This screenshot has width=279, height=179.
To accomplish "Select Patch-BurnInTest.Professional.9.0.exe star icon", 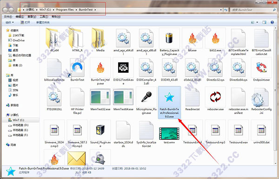I will (x=169, y=97).
